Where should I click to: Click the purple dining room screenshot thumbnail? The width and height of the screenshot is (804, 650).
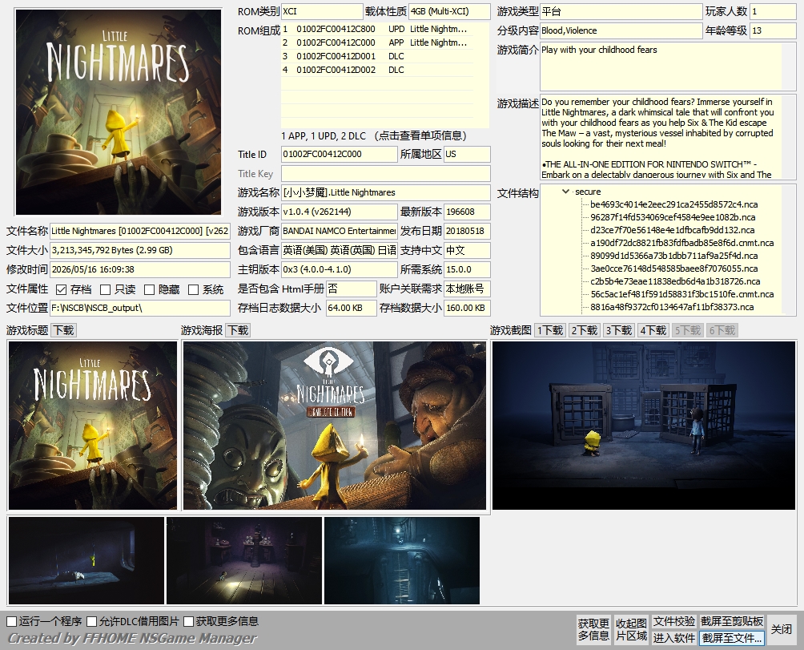click(244, 560)
